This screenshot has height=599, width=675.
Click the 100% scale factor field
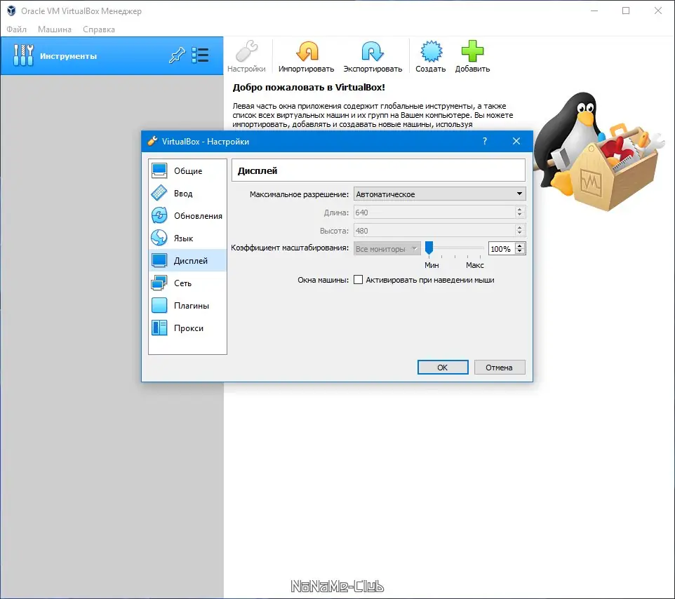[502, 249]
